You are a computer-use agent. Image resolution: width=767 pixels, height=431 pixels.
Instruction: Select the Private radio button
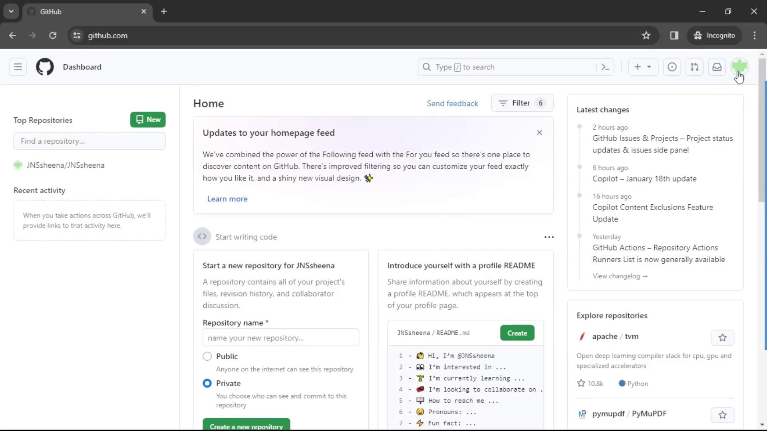(207, 383)
